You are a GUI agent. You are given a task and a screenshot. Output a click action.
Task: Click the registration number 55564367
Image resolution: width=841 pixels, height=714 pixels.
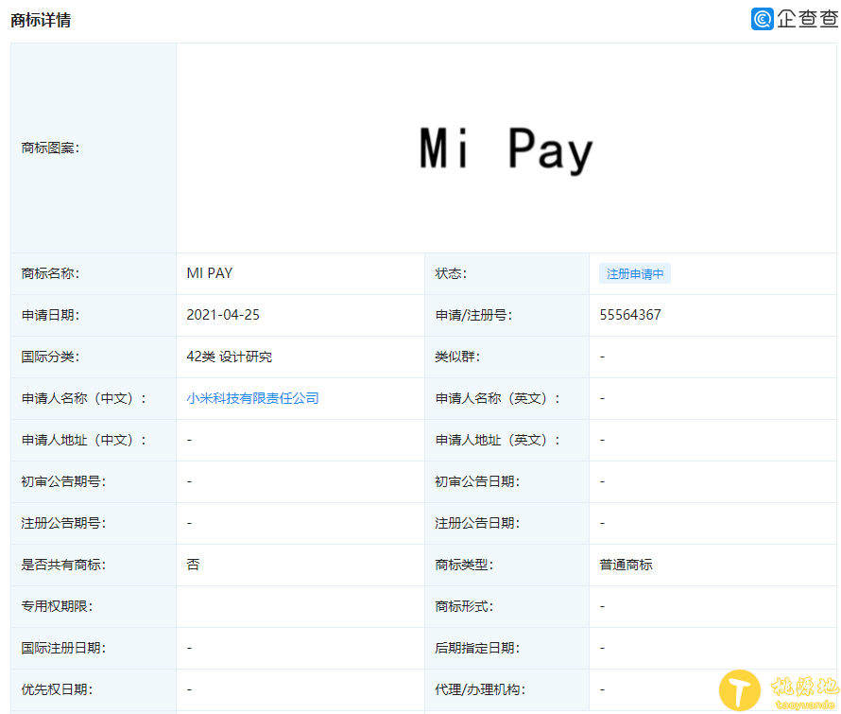629,315
